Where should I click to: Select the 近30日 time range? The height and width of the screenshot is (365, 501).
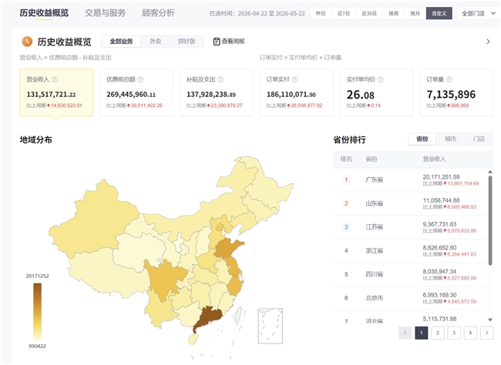coord(369,13)
